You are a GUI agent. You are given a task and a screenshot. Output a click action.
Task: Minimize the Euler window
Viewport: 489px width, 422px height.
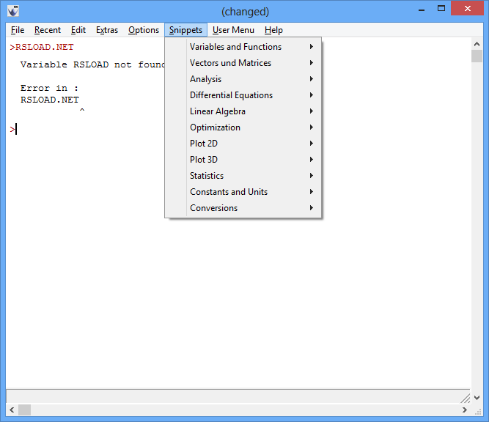point(422,9)
